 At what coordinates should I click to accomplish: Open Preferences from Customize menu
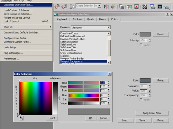tap(26, 59)
